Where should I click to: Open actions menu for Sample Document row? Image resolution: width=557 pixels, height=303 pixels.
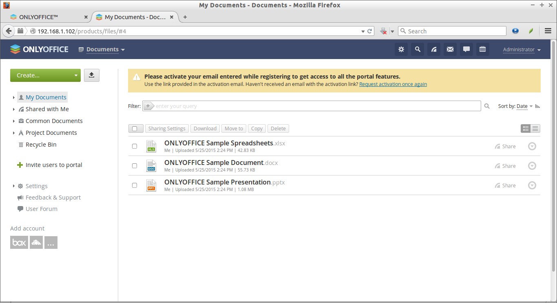(532, 166)
